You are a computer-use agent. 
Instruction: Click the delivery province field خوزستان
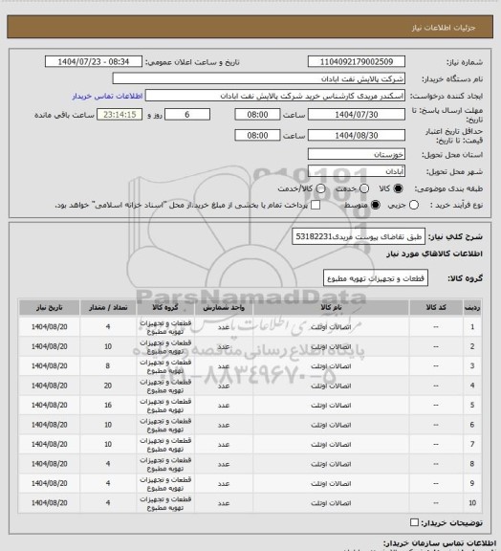click(357, 154)
